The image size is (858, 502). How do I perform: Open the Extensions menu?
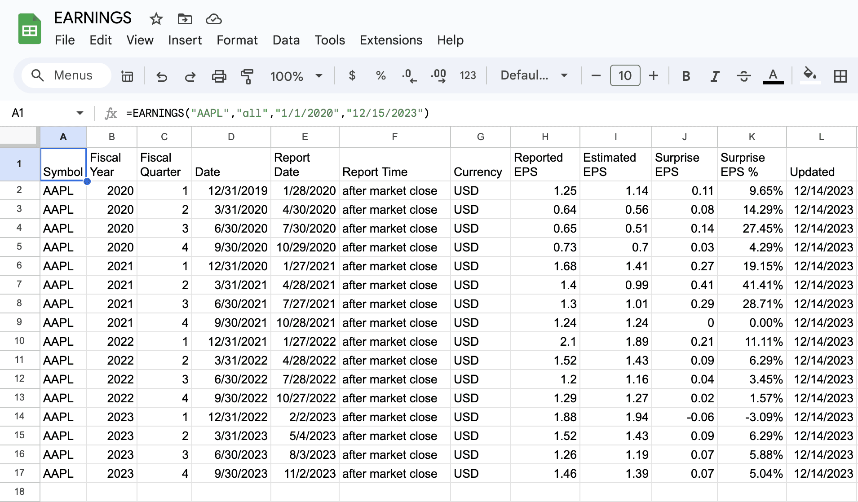(x=390, y=40)
